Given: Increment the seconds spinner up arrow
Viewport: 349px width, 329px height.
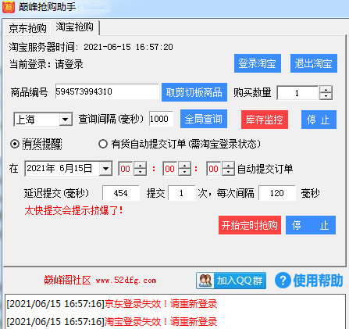Looking at the screenshot, I should pos(228,165).
